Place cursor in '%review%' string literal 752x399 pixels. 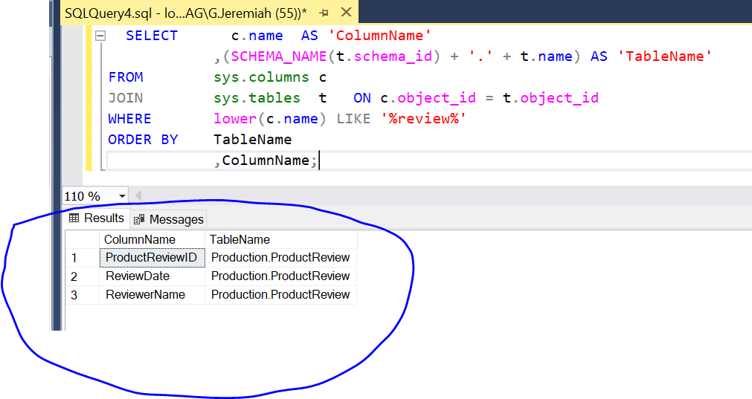(x=425, y=119)
